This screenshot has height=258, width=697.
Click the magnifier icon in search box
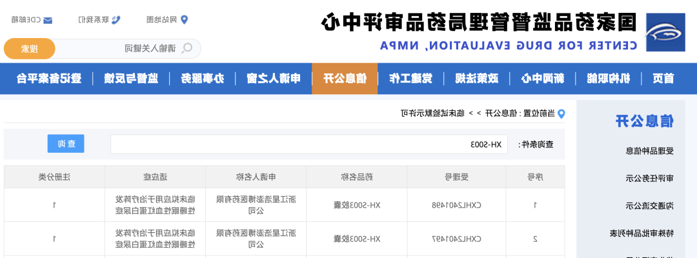187,48
